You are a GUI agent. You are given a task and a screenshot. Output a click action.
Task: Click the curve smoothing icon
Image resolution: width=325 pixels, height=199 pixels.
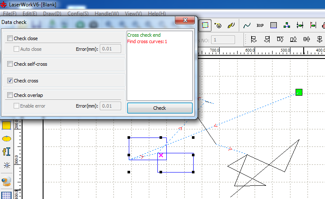click(247, 25)
